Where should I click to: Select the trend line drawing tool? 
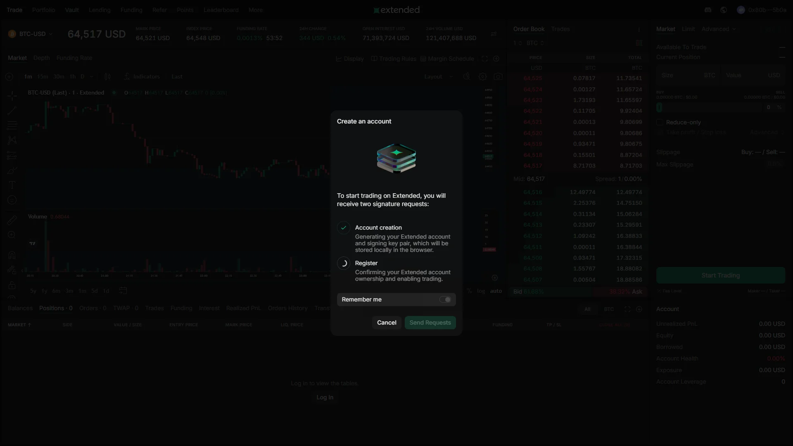click(x=12, y=111)
